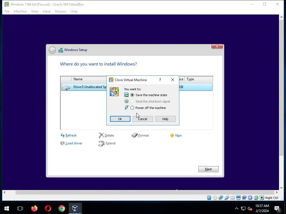Image resolution: width=286 pixels, height=214 pixels.
Task: Confirm the dialog with OK
Action: point(120,119)
